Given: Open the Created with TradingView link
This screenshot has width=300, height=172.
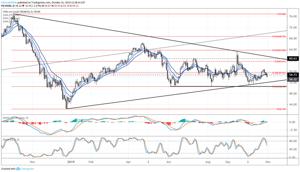Looking at the screenshot, I should click(18, 169).
